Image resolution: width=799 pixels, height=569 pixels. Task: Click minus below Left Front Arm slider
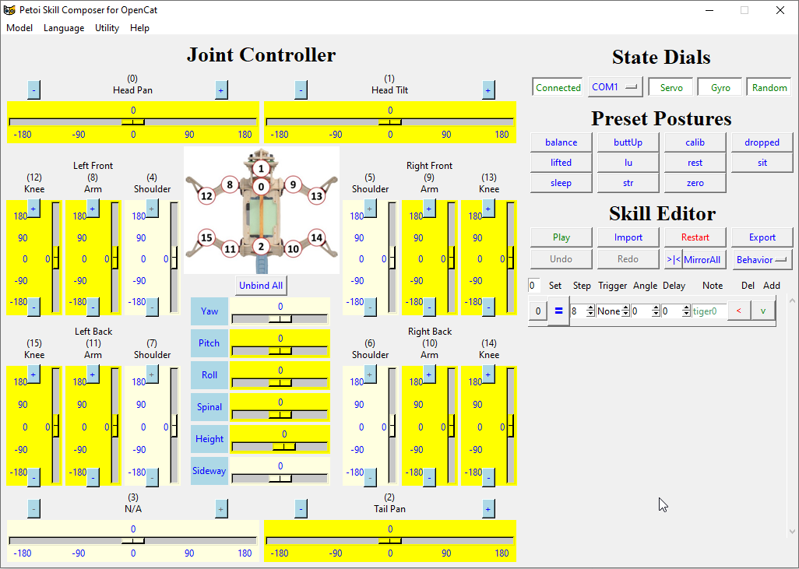[x=93, y=307]
